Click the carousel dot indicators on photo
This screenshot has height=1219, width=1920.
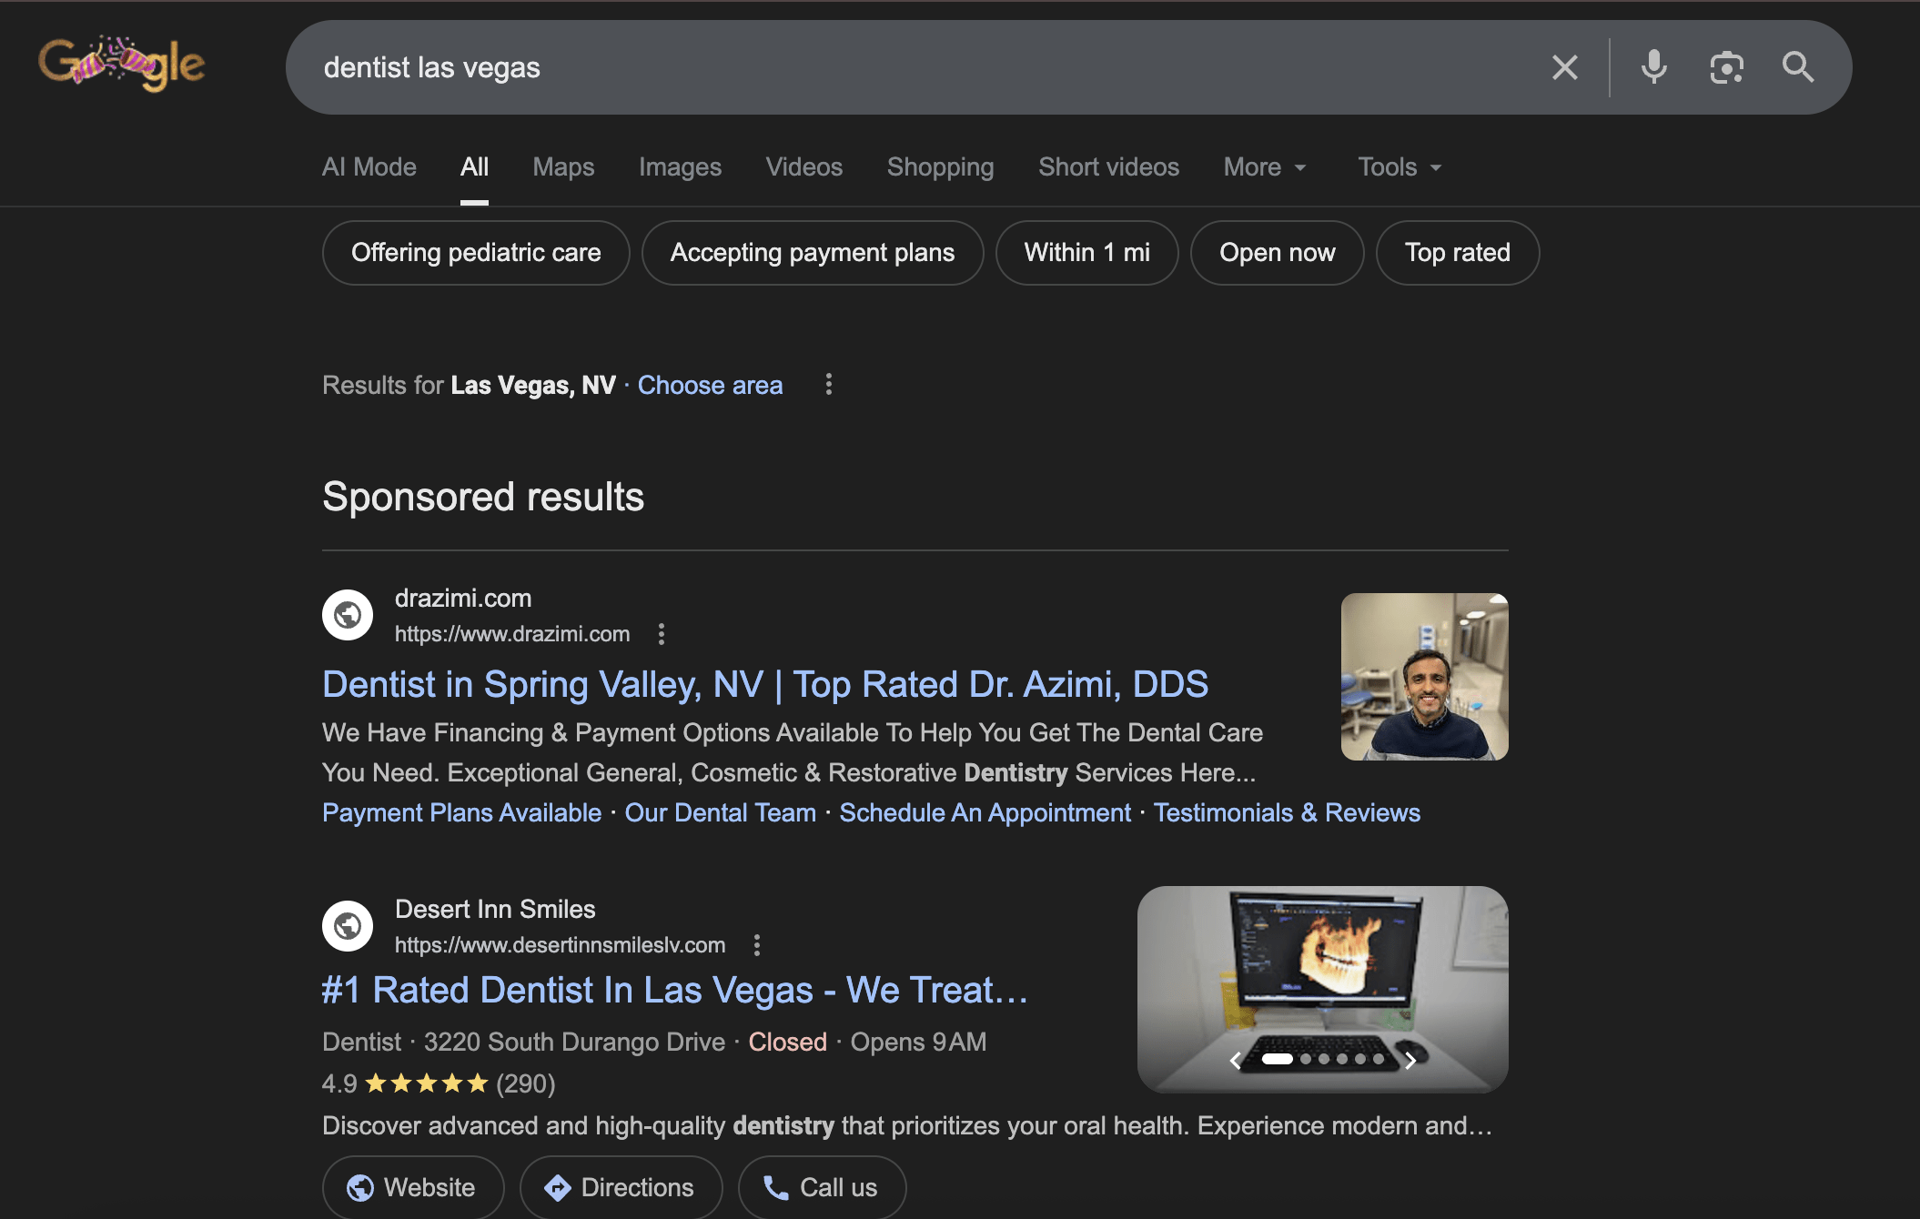(x=1323, y=1059)
